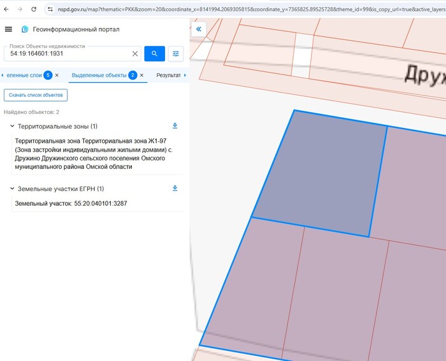Viewport: 446px width, 361px height.
Task: Open the hamburger main menu
Action: [8, 29]
